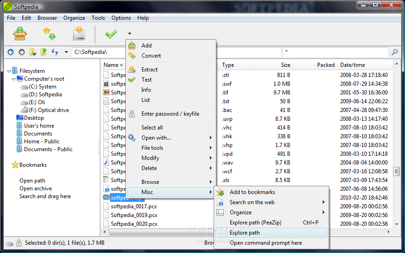The image size is (405, 253).
Task: Open the Browser menu
Action: pyautogui.click(x=47, y=18)
